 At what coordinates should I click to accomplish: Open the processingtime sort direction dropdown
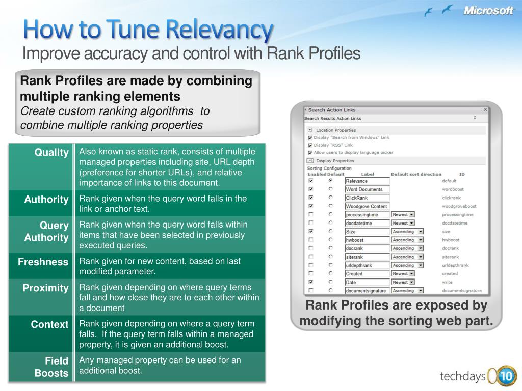(403, 215)
